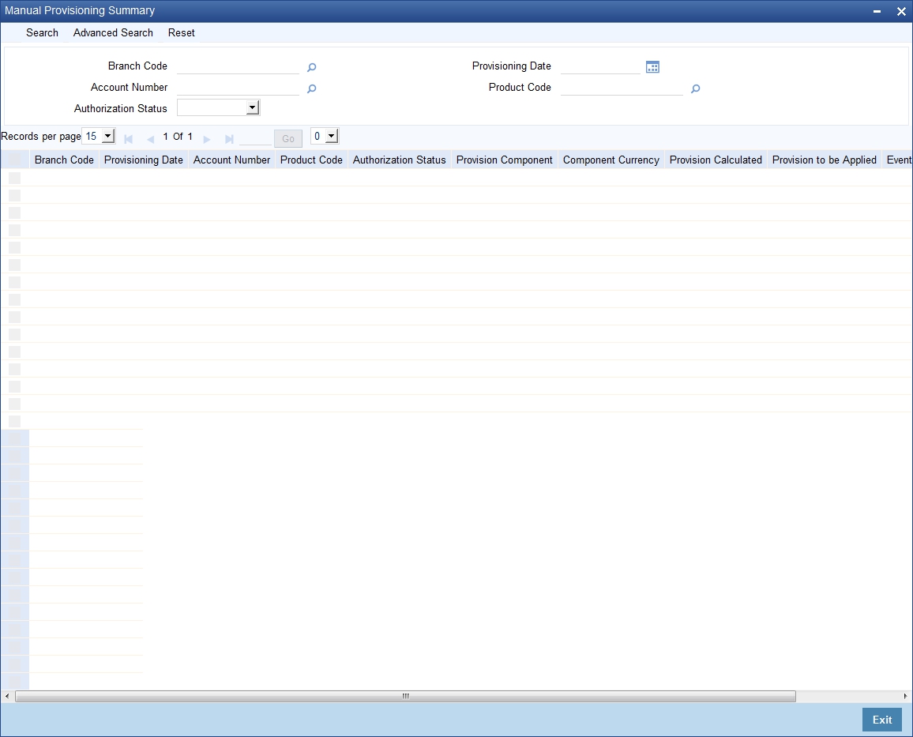Open the Provisioning Date calendar picker

[652, 67]
